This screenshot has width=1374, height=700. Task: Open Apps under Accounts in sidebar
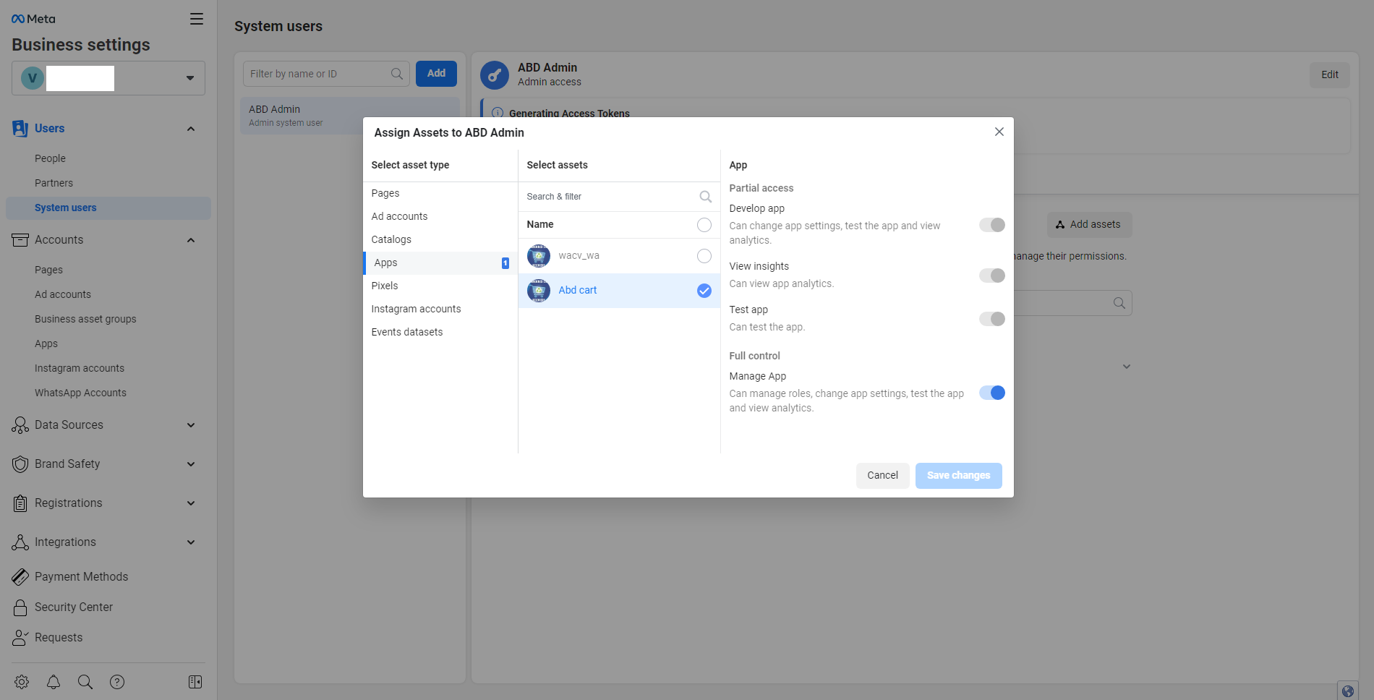[x=46, y=343]
